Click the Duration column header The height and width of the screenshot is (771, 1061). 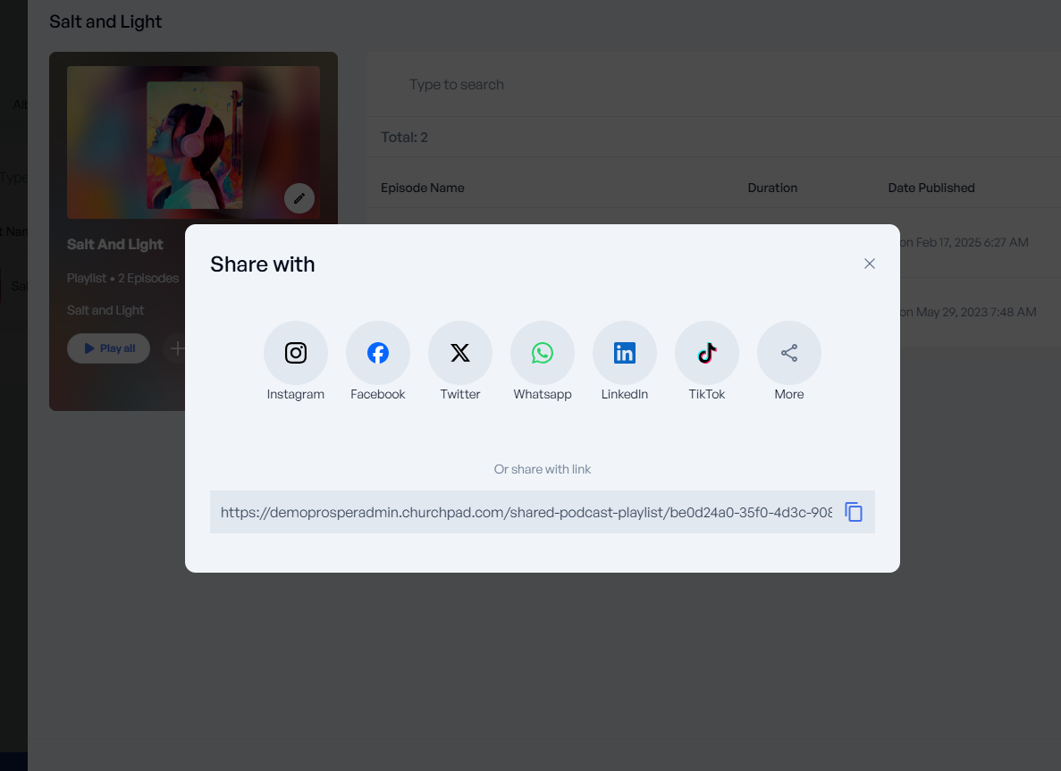pos(772,188)
